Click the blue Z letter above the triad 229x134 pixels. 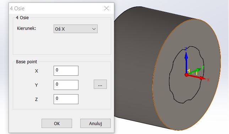tap(186, 49)
